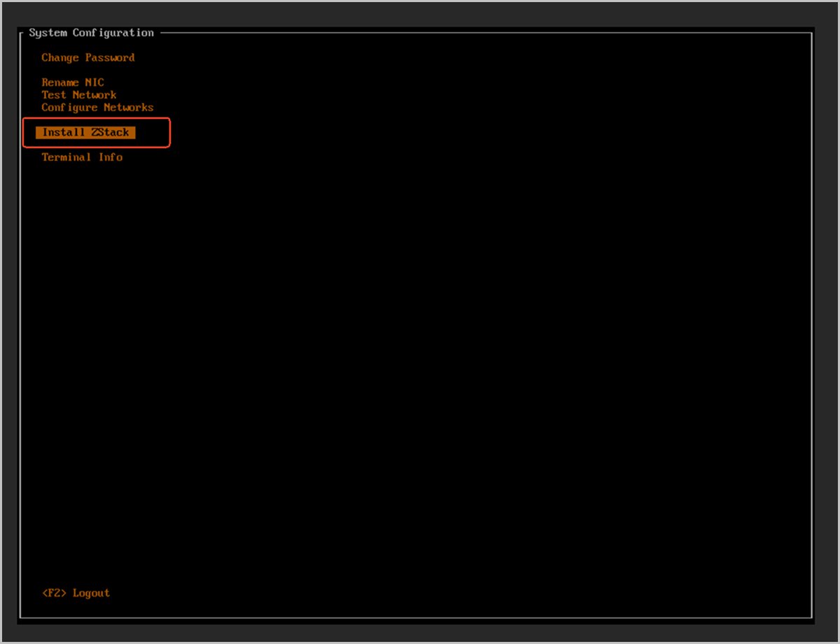The image size is (840, 644).
Task: Select the Terminal Info entry
Action: point(82,157)
